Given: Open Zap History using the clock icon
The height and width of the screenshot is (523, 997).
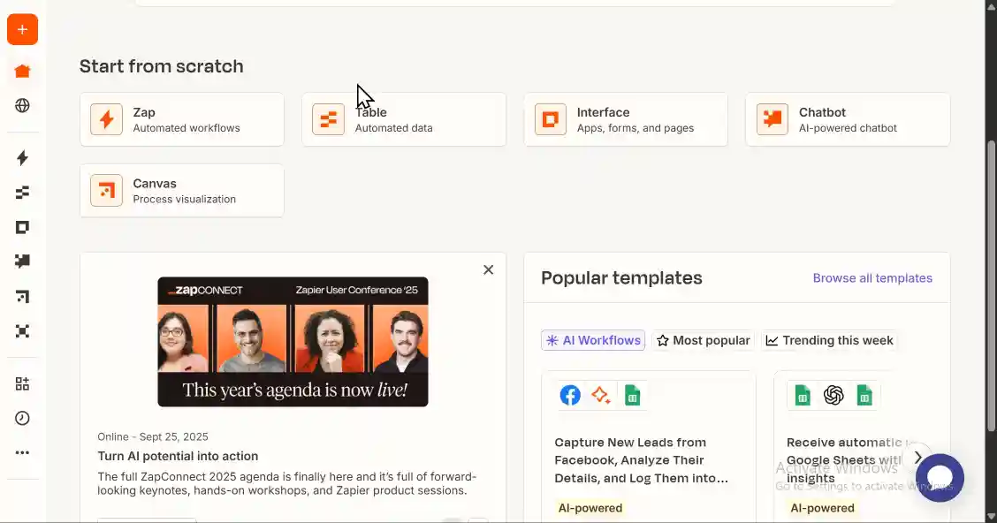Looking at the screenshot, I should (22, 417).
